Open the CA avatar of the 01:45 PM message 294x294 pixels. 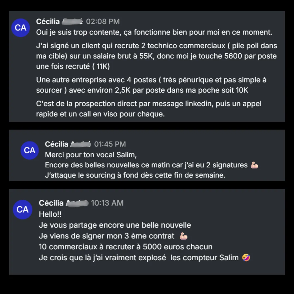[x=30, y=150]
